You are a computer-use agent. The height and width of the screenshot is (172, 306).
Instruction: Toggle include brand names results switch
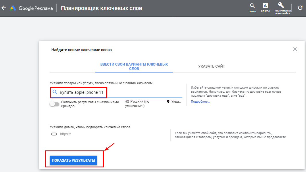click(x=54, y=104)
